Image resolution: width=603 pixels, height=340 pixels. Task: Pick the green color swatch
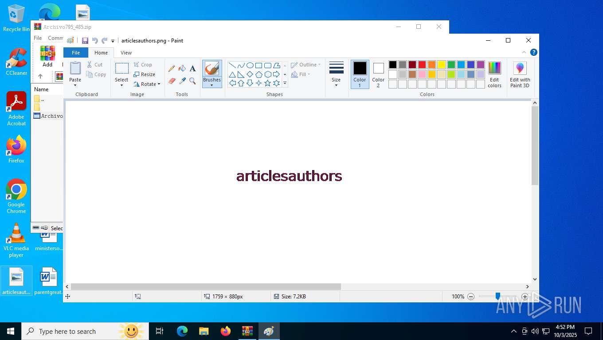point(451,65)
